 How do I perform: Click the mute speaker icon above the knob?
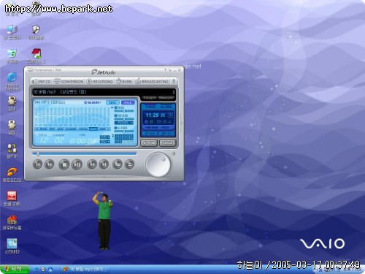(x=173, y=153)
